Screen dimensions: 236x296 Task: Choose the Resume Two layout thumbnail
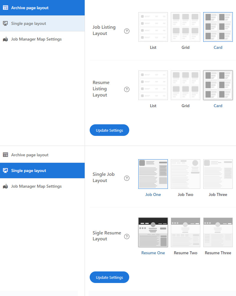click(186, 232)
